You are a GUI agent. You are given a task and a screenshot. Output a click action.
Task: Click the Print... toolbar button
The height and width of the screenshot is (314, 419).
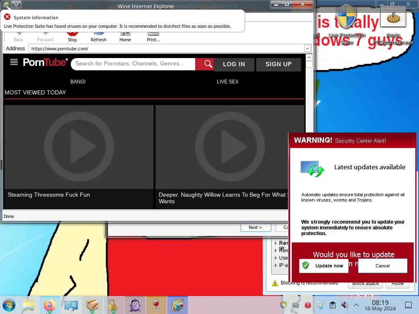click(x=153, y=37)
